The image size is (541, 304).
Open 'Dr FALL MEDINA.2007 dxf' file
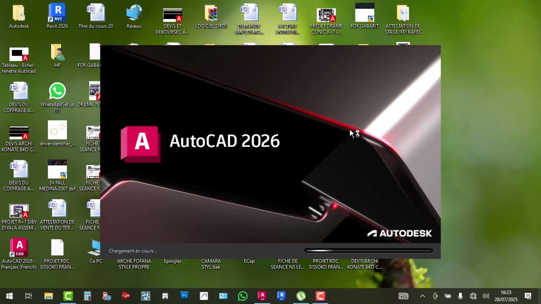[57, 175]
